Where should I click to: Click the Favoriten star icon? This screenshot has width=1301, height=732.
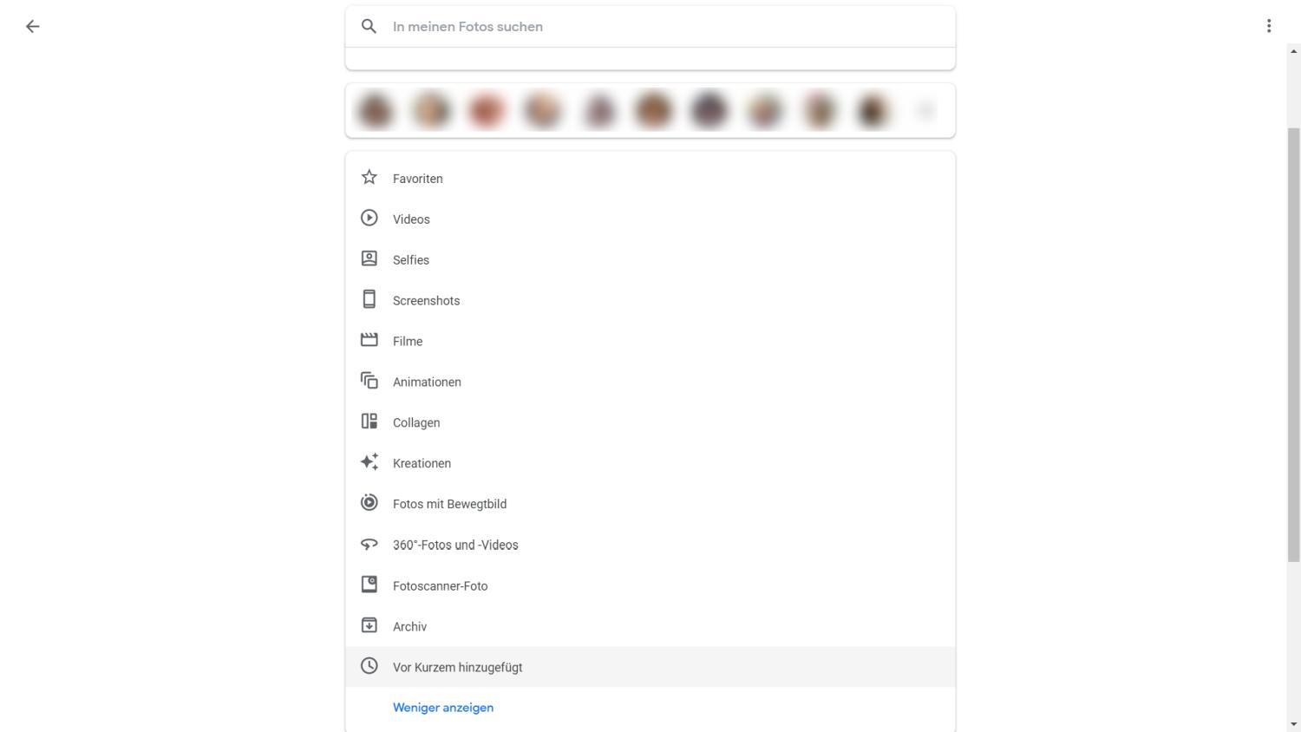tap(369, 178)
